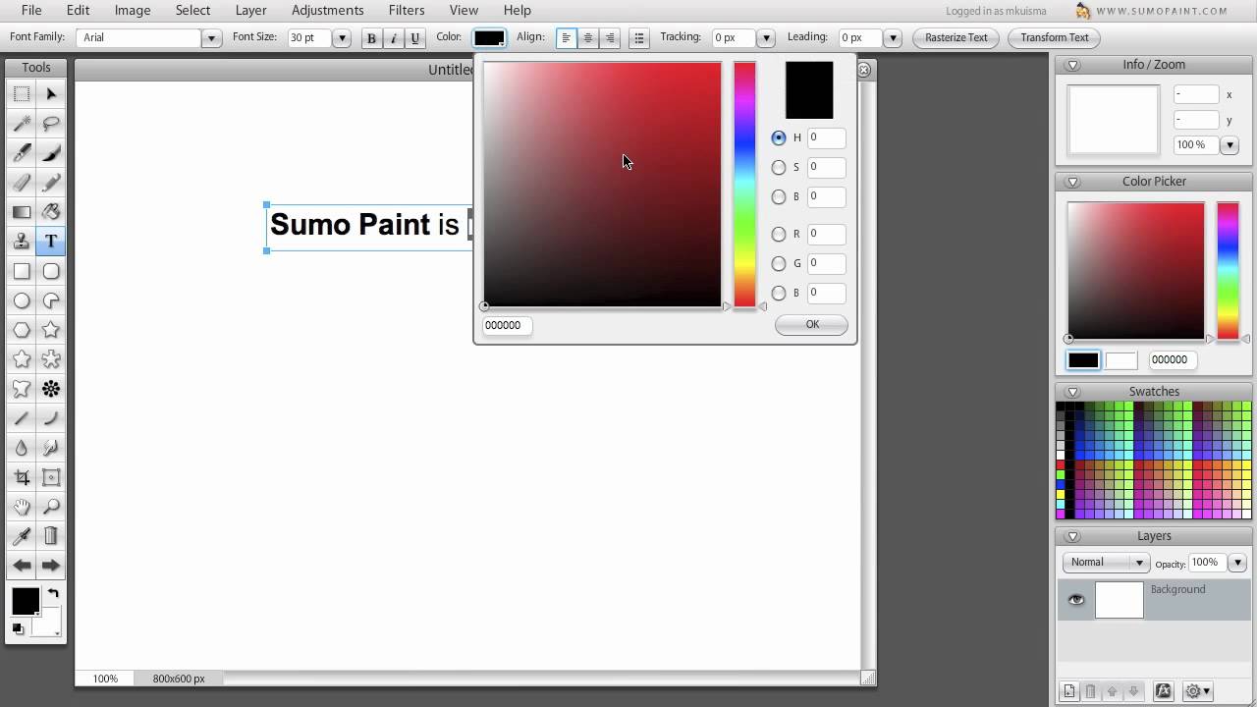Select the Paint Bucket fill tool
This screenshot has height=707, width=1257.
click(51, 212)
